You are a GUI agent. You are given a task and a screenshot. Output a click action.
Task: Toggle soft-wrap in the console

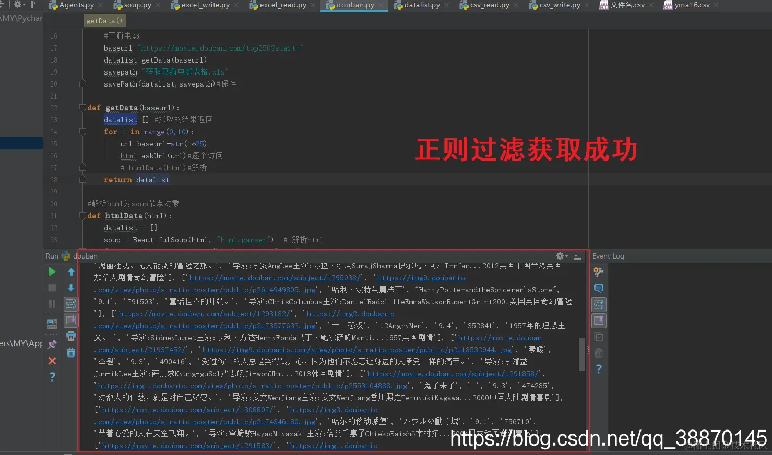pyautogui.click(x=71, y=304)
